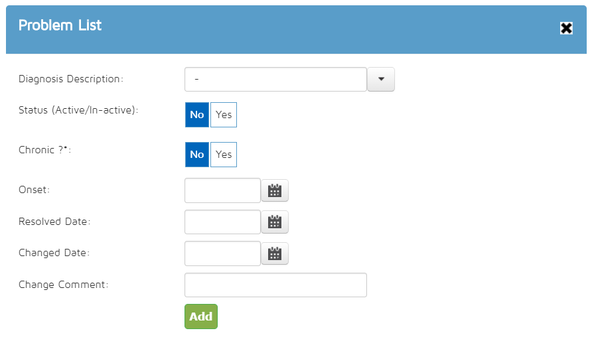Focus the Onset date input field
The height and width of the screenshot is (353, 594).
coord(222,191)
